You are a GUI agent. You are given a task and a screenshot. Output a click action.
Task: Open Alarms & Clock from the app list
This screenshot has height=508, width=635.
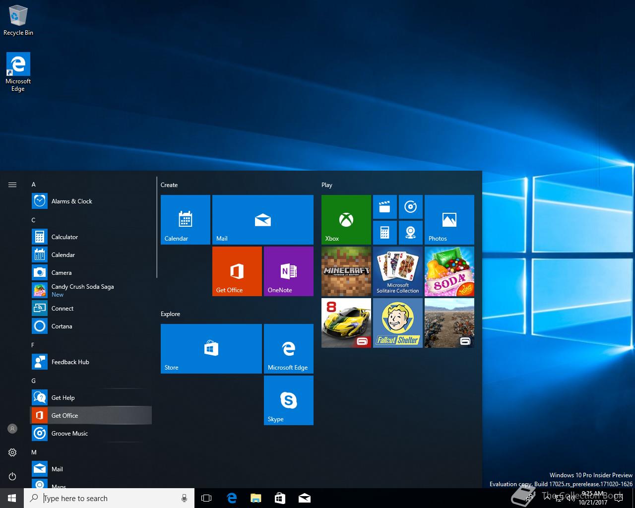click(x=91, y=201)
